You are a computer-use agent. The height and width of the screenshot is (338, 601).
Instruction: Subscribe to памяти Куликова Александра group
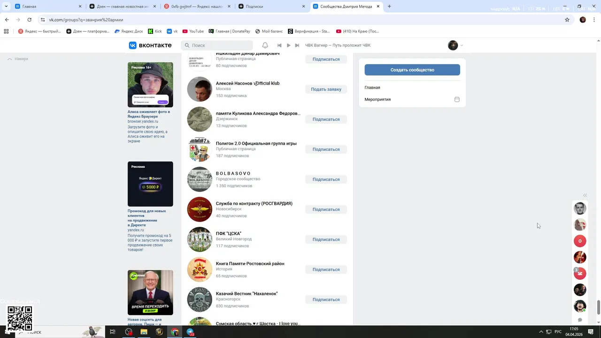326,119
